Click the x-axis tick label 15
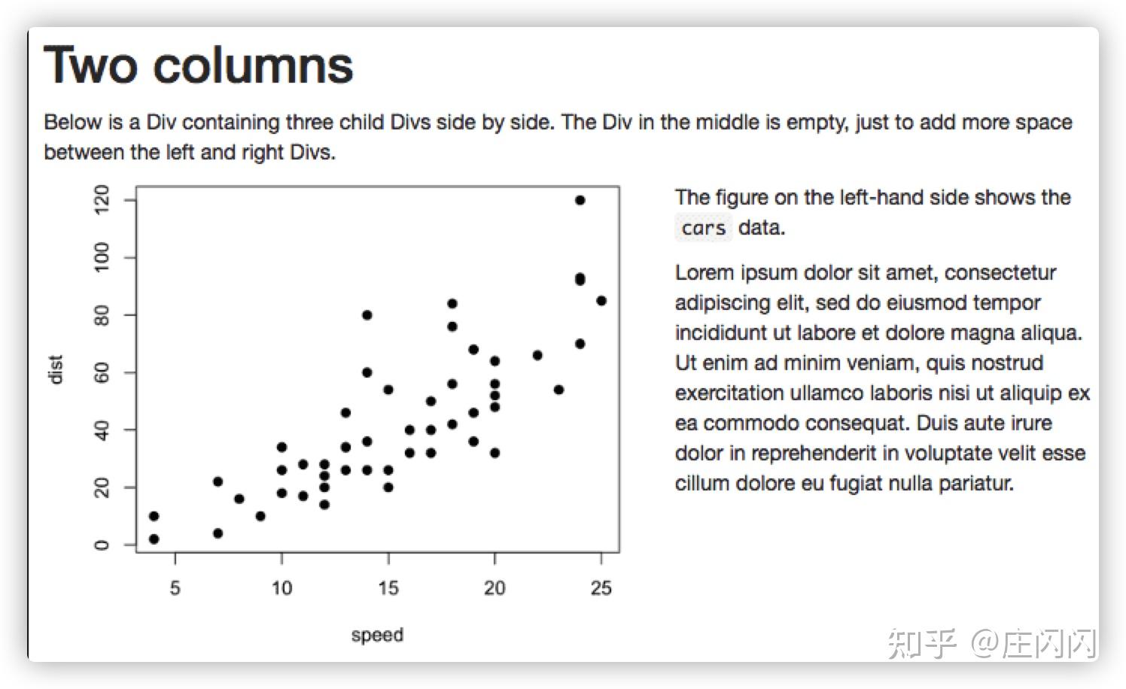1126x689 pixels. [388, 587]
